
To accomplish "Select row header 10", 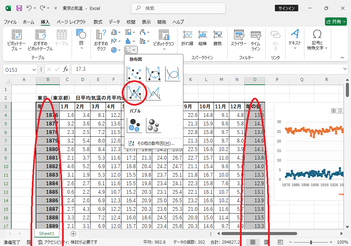I will (6, 166).
